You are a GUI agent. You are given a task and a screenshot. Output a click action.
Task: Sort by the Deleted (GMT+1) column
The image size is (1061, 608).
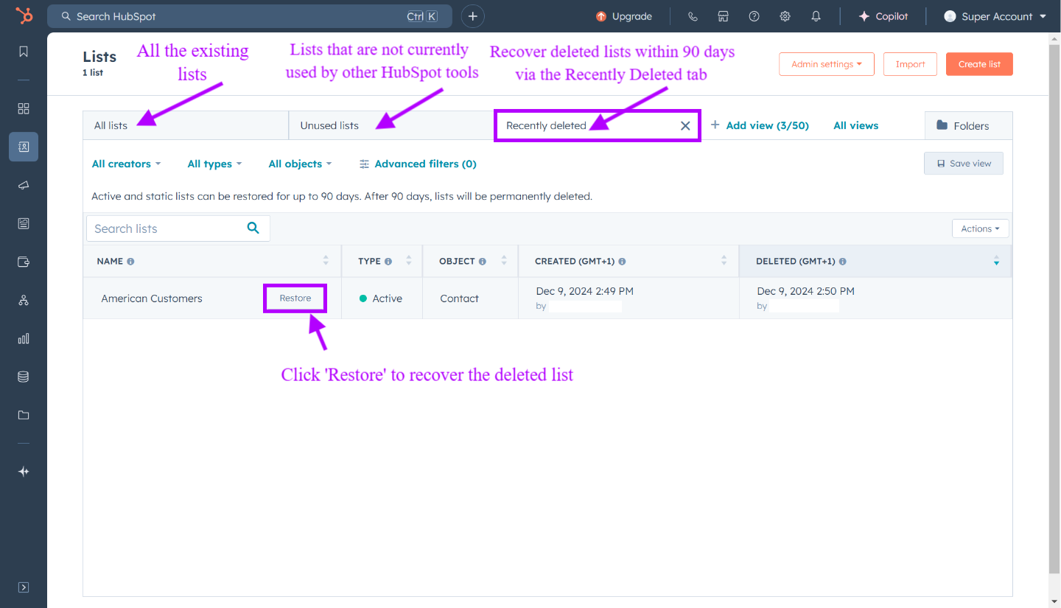coord(875,261)
